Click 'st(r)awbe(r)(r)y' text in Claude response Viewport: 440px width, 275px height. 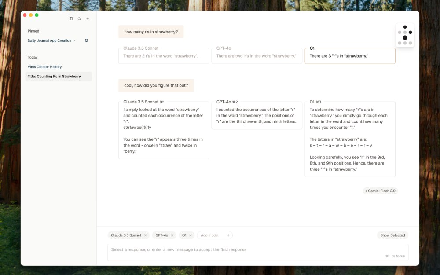pyautogui.click(x=137, y=128)
